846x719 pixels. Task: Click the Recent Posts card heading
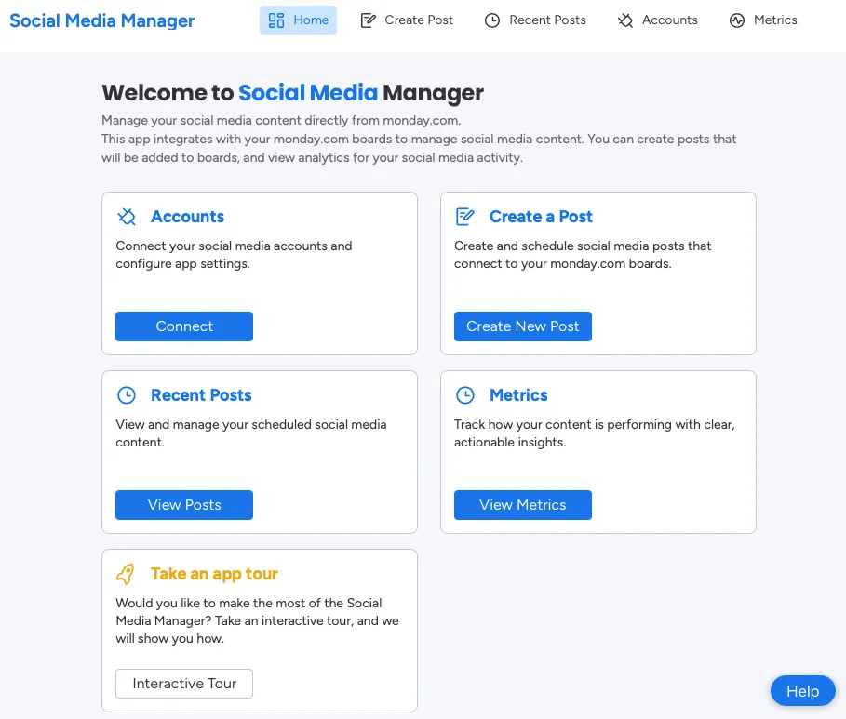pyautogui.click(x=201, y=395)
